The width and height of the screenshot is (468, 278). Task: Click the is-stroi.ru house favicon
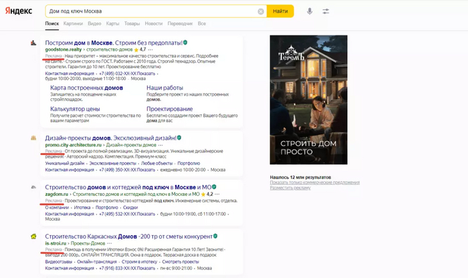tap(33, 236)
